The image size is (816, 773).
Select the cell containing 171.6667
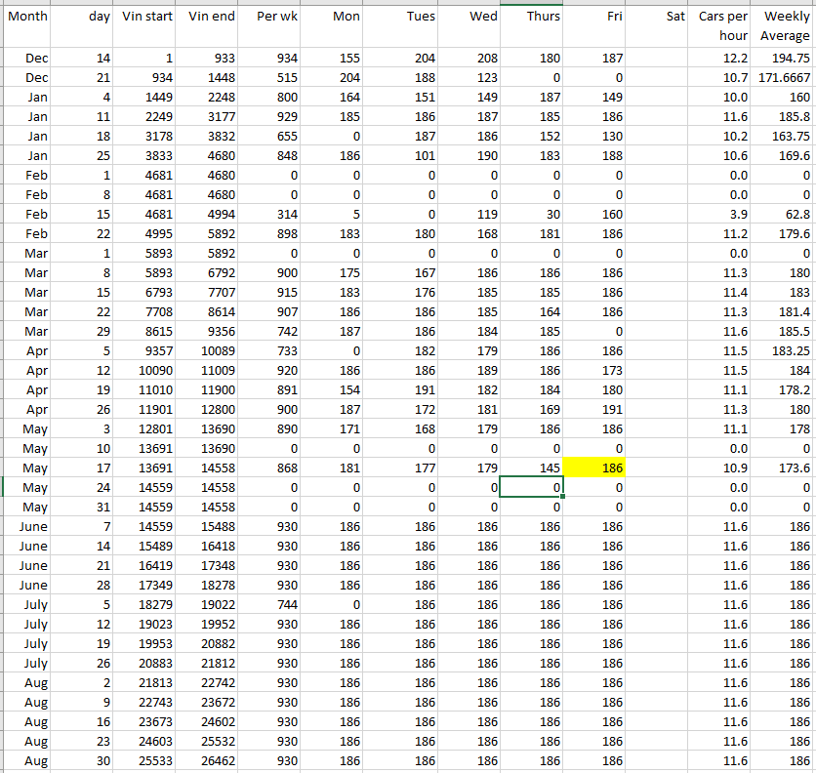click(783, 78)
